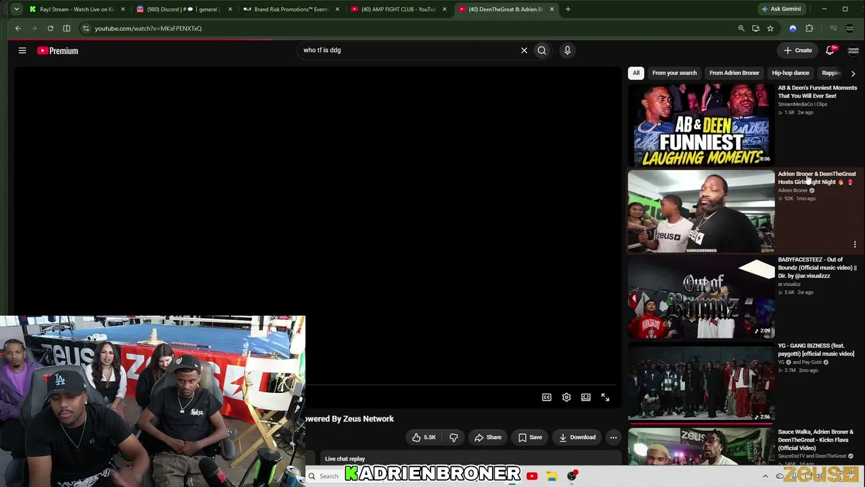Switch to Brand Risk Promotions tab
Viewport: 865px width, 487px height.
tap(289, 9)
